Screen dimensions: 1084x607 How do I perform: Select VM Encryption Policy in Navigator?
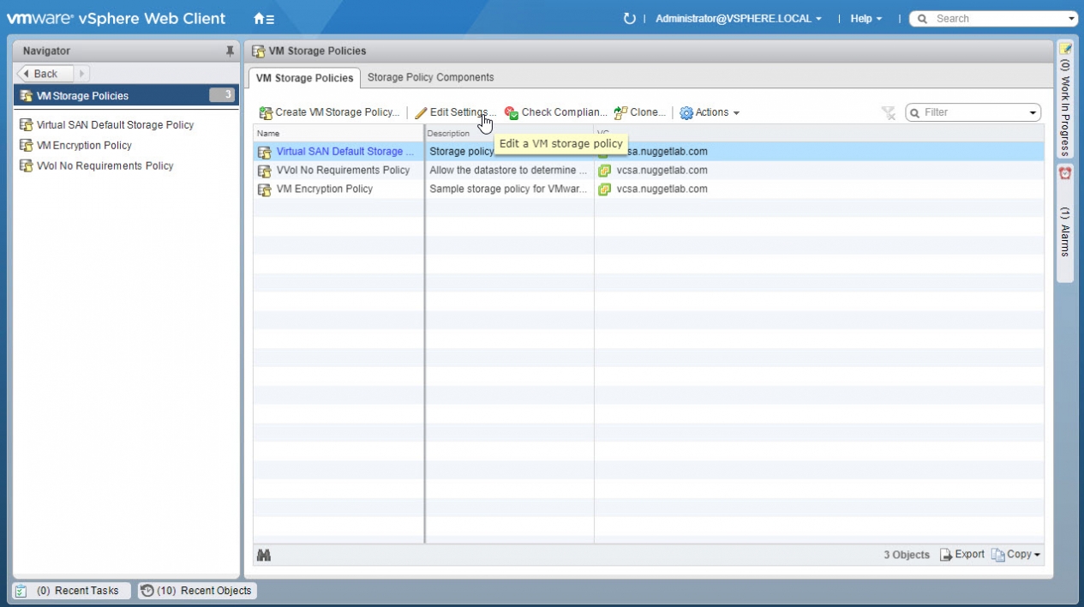(83, 146)
